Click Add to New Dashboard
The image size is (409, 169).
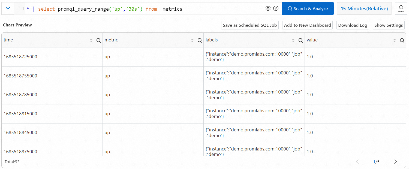click(307, 25)
